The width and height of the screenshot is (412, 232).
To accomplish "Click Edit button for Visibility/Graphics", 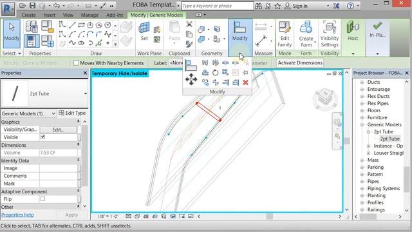I will click(x=58, y=130).
